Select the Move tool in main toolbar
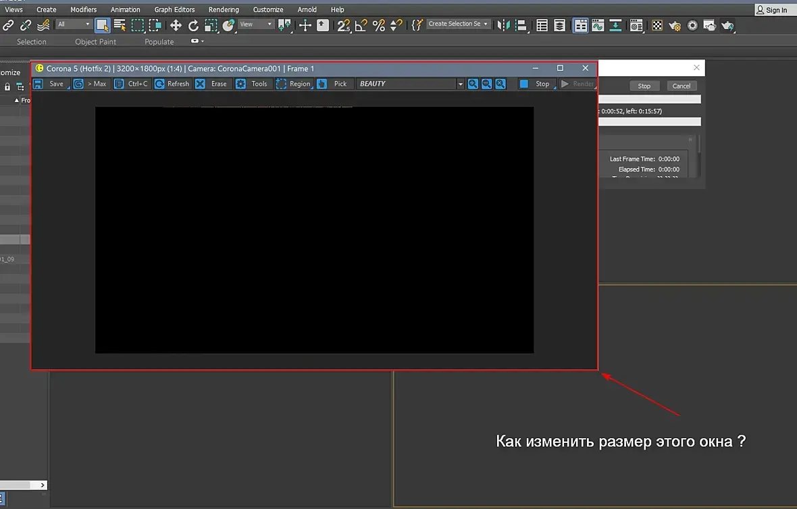The height and width of the screenshot is (509, 797). [x=176, y=25]
